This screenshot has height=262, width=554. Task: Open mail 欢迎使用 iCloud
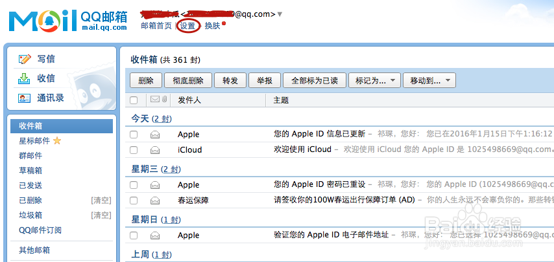pos(302,149)
